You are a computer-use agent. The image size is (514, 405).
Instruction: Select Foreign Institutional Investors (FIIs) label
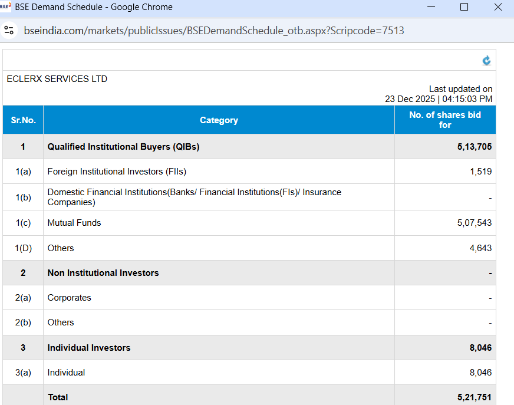point(117,172)
